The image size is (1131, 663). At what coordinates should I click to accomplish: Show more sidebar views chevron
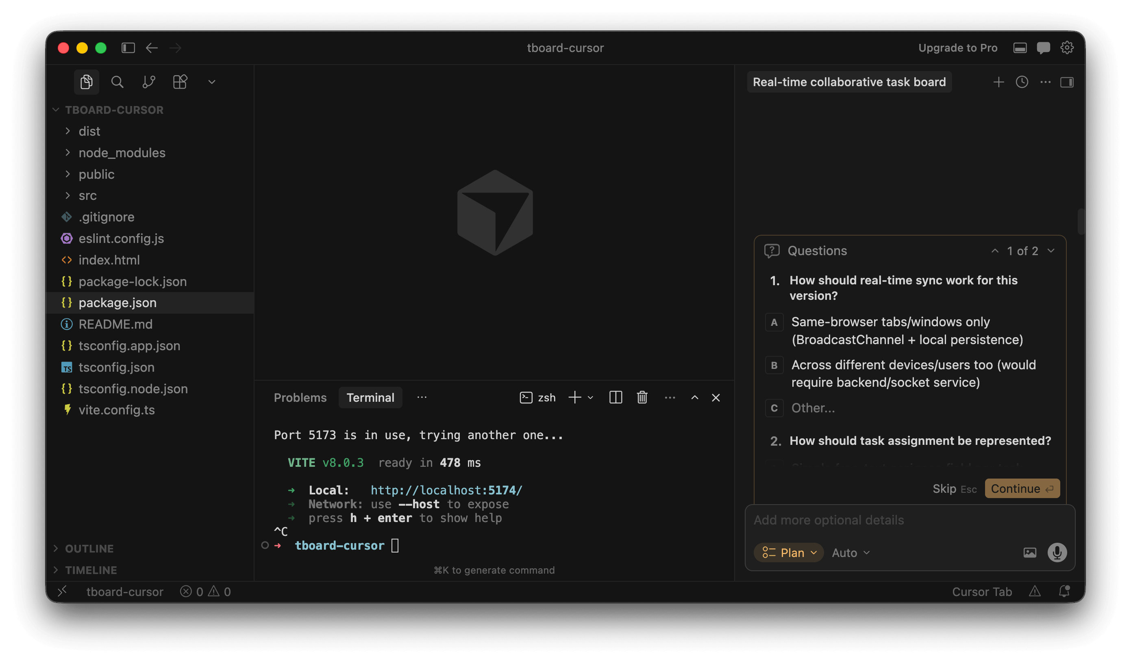(x=212, y=82)
